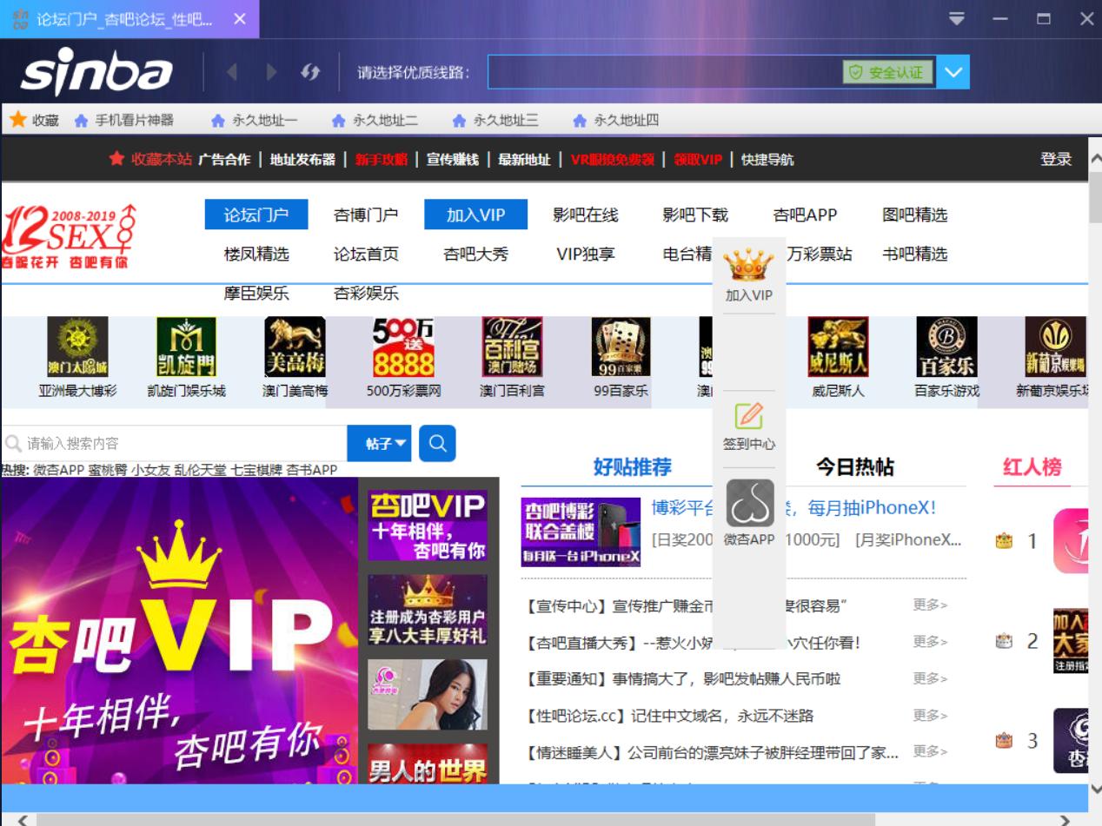The height and width of the screenshot is (826, 1102).
Task: Open the 手机看片神器 bookmark
Action: (123, 120)
